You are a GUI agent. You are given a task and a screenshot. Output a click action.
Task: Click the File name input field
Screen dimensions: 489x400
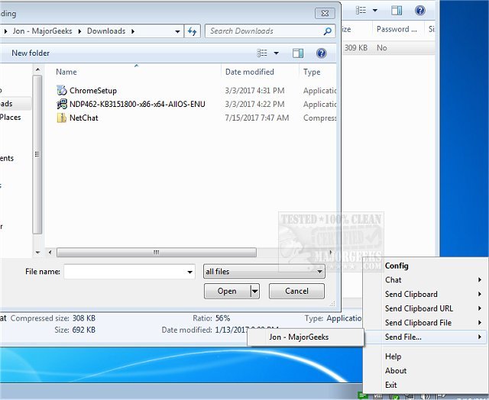click(129, 272)
